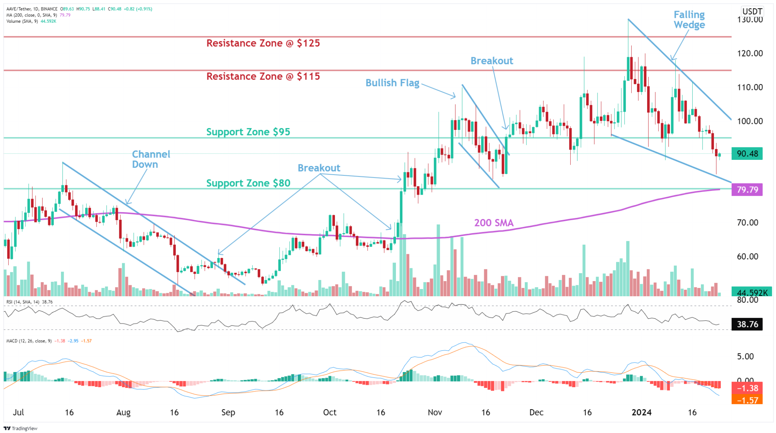Screen dimensions: 776x433
Task: Click the Nov label on the time axis
Action: (435, 413)
